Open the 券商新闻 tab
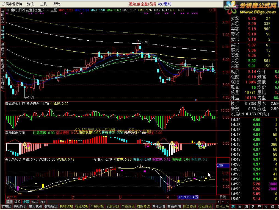This screenshot has width=279, height=210. point(174,206)
